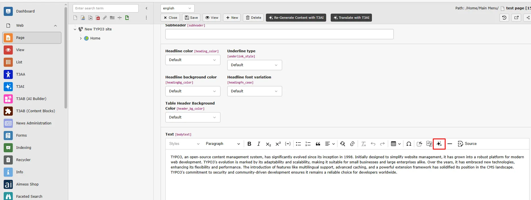The image size is (531, 200).
Task: Click the external link page icon
Action: pyautogui.click(x=105, y=18)
